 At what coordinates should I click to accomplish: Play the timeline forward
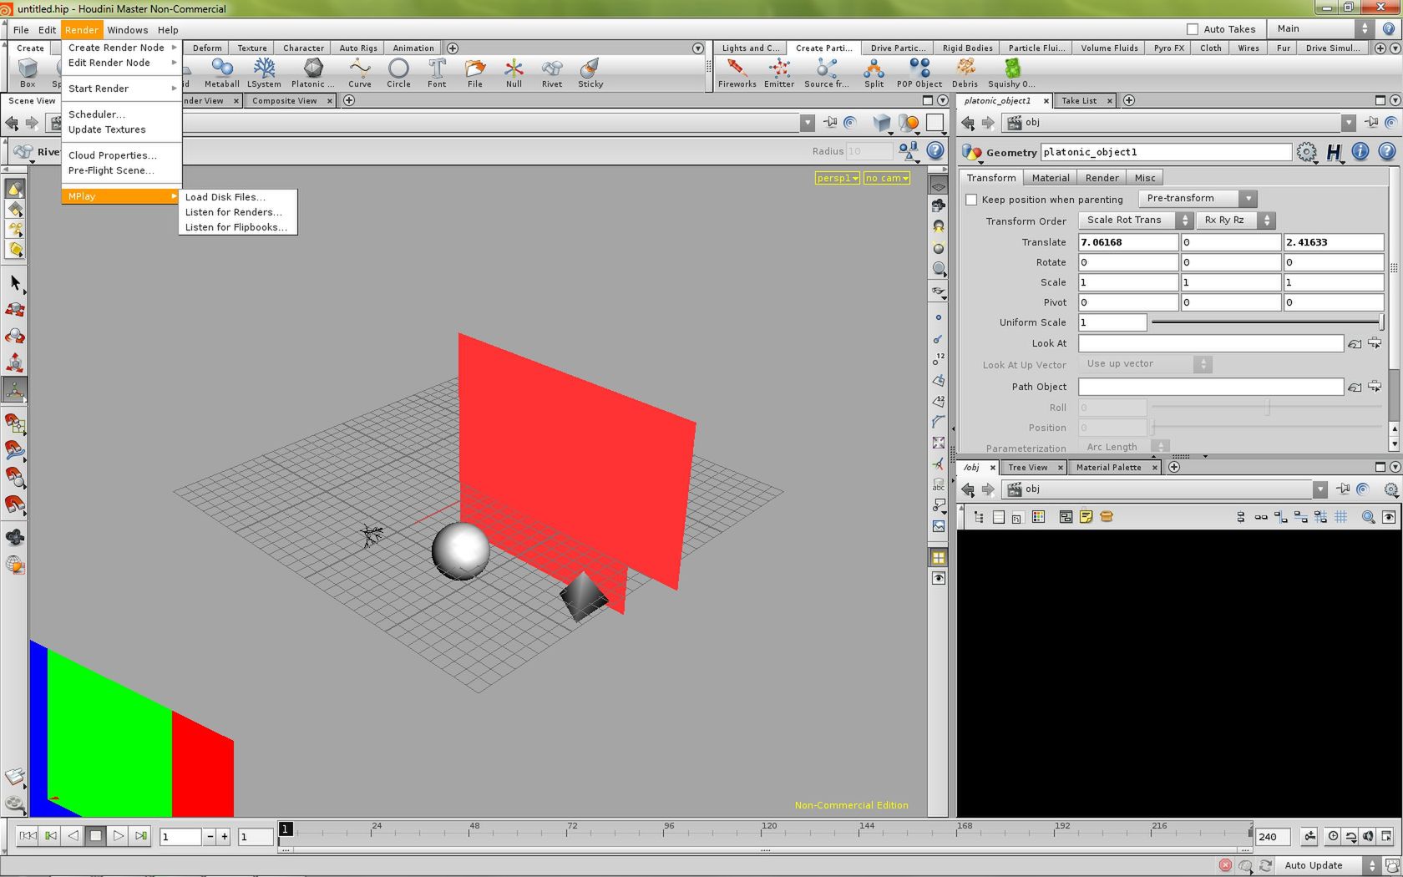pyautogui.click(x=118, y=836)
